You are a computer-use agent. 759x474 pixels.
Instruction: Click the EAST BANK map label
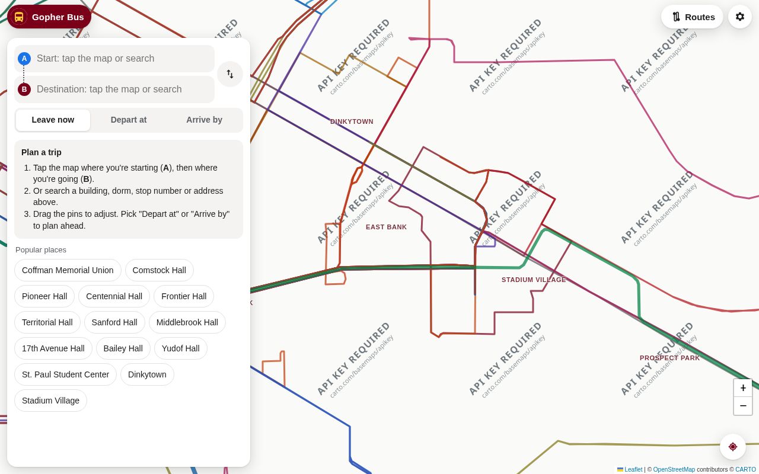click(x=387, y=227)
